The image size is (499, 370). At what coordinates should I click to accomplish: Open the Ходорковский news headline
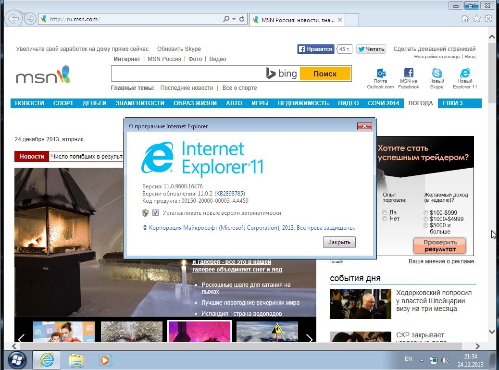tap(434, 301)
